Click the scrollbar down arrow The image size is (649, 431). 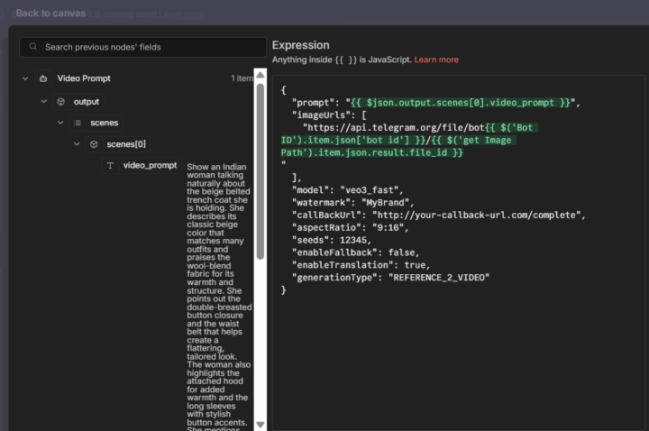tap(261, 424)
